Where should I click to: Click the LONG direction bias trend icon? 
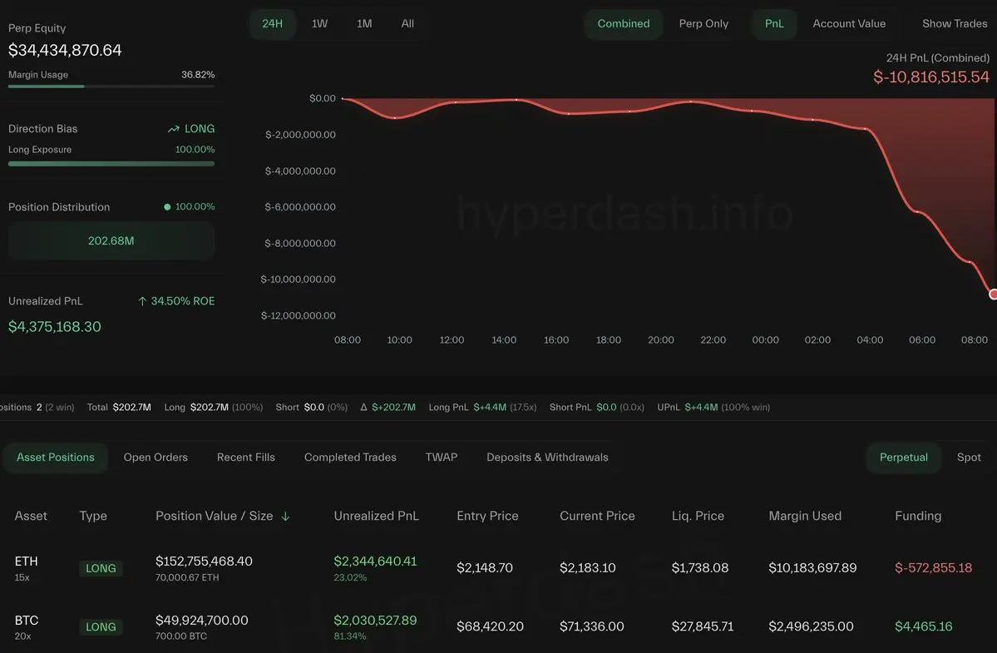click(173, 129)
